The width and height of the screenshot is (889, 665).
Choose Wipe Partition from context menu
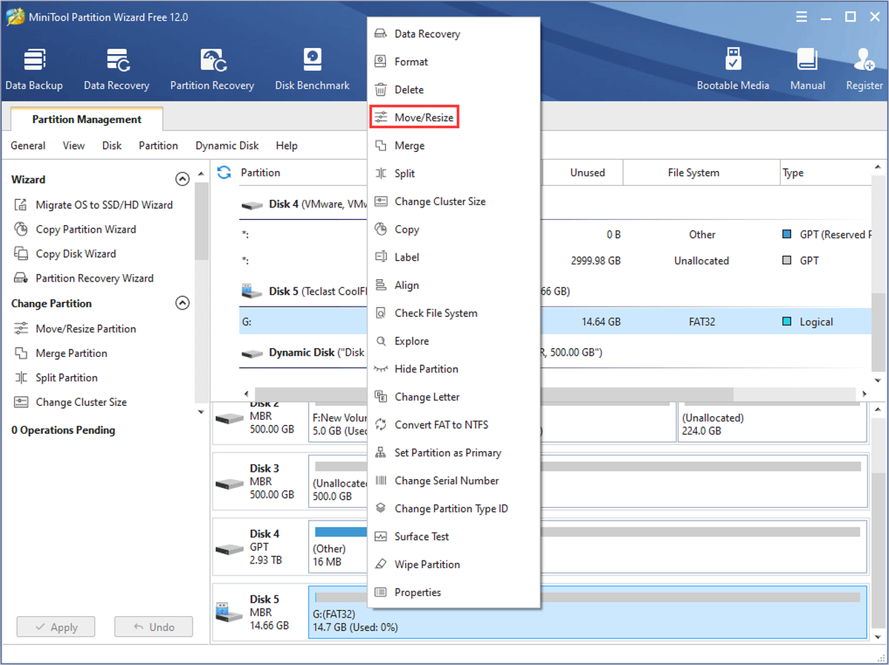click(454, 564)
